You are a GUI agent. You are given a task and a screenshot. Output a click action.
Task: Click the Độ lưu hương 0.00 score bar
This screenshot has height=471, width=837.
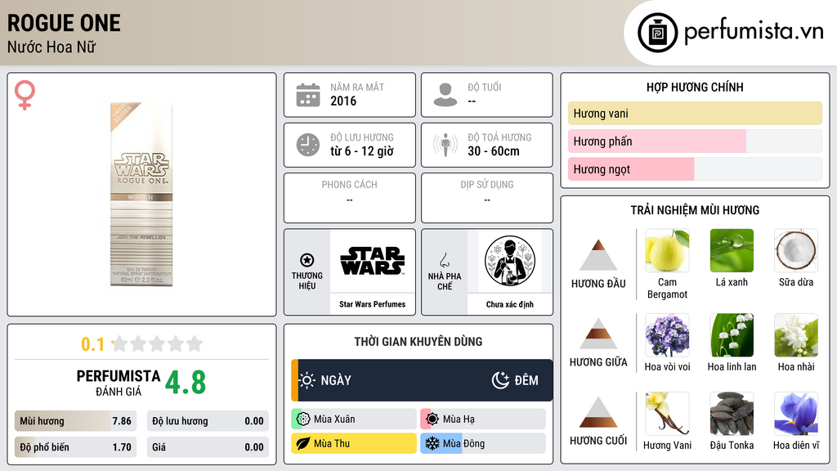[x=208, y=421]
